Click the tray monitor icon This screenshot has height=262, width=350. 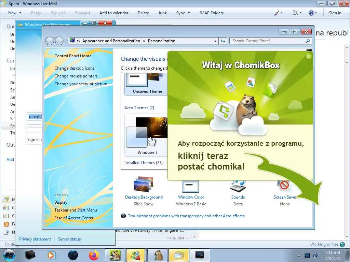click(x=307, y=256)
